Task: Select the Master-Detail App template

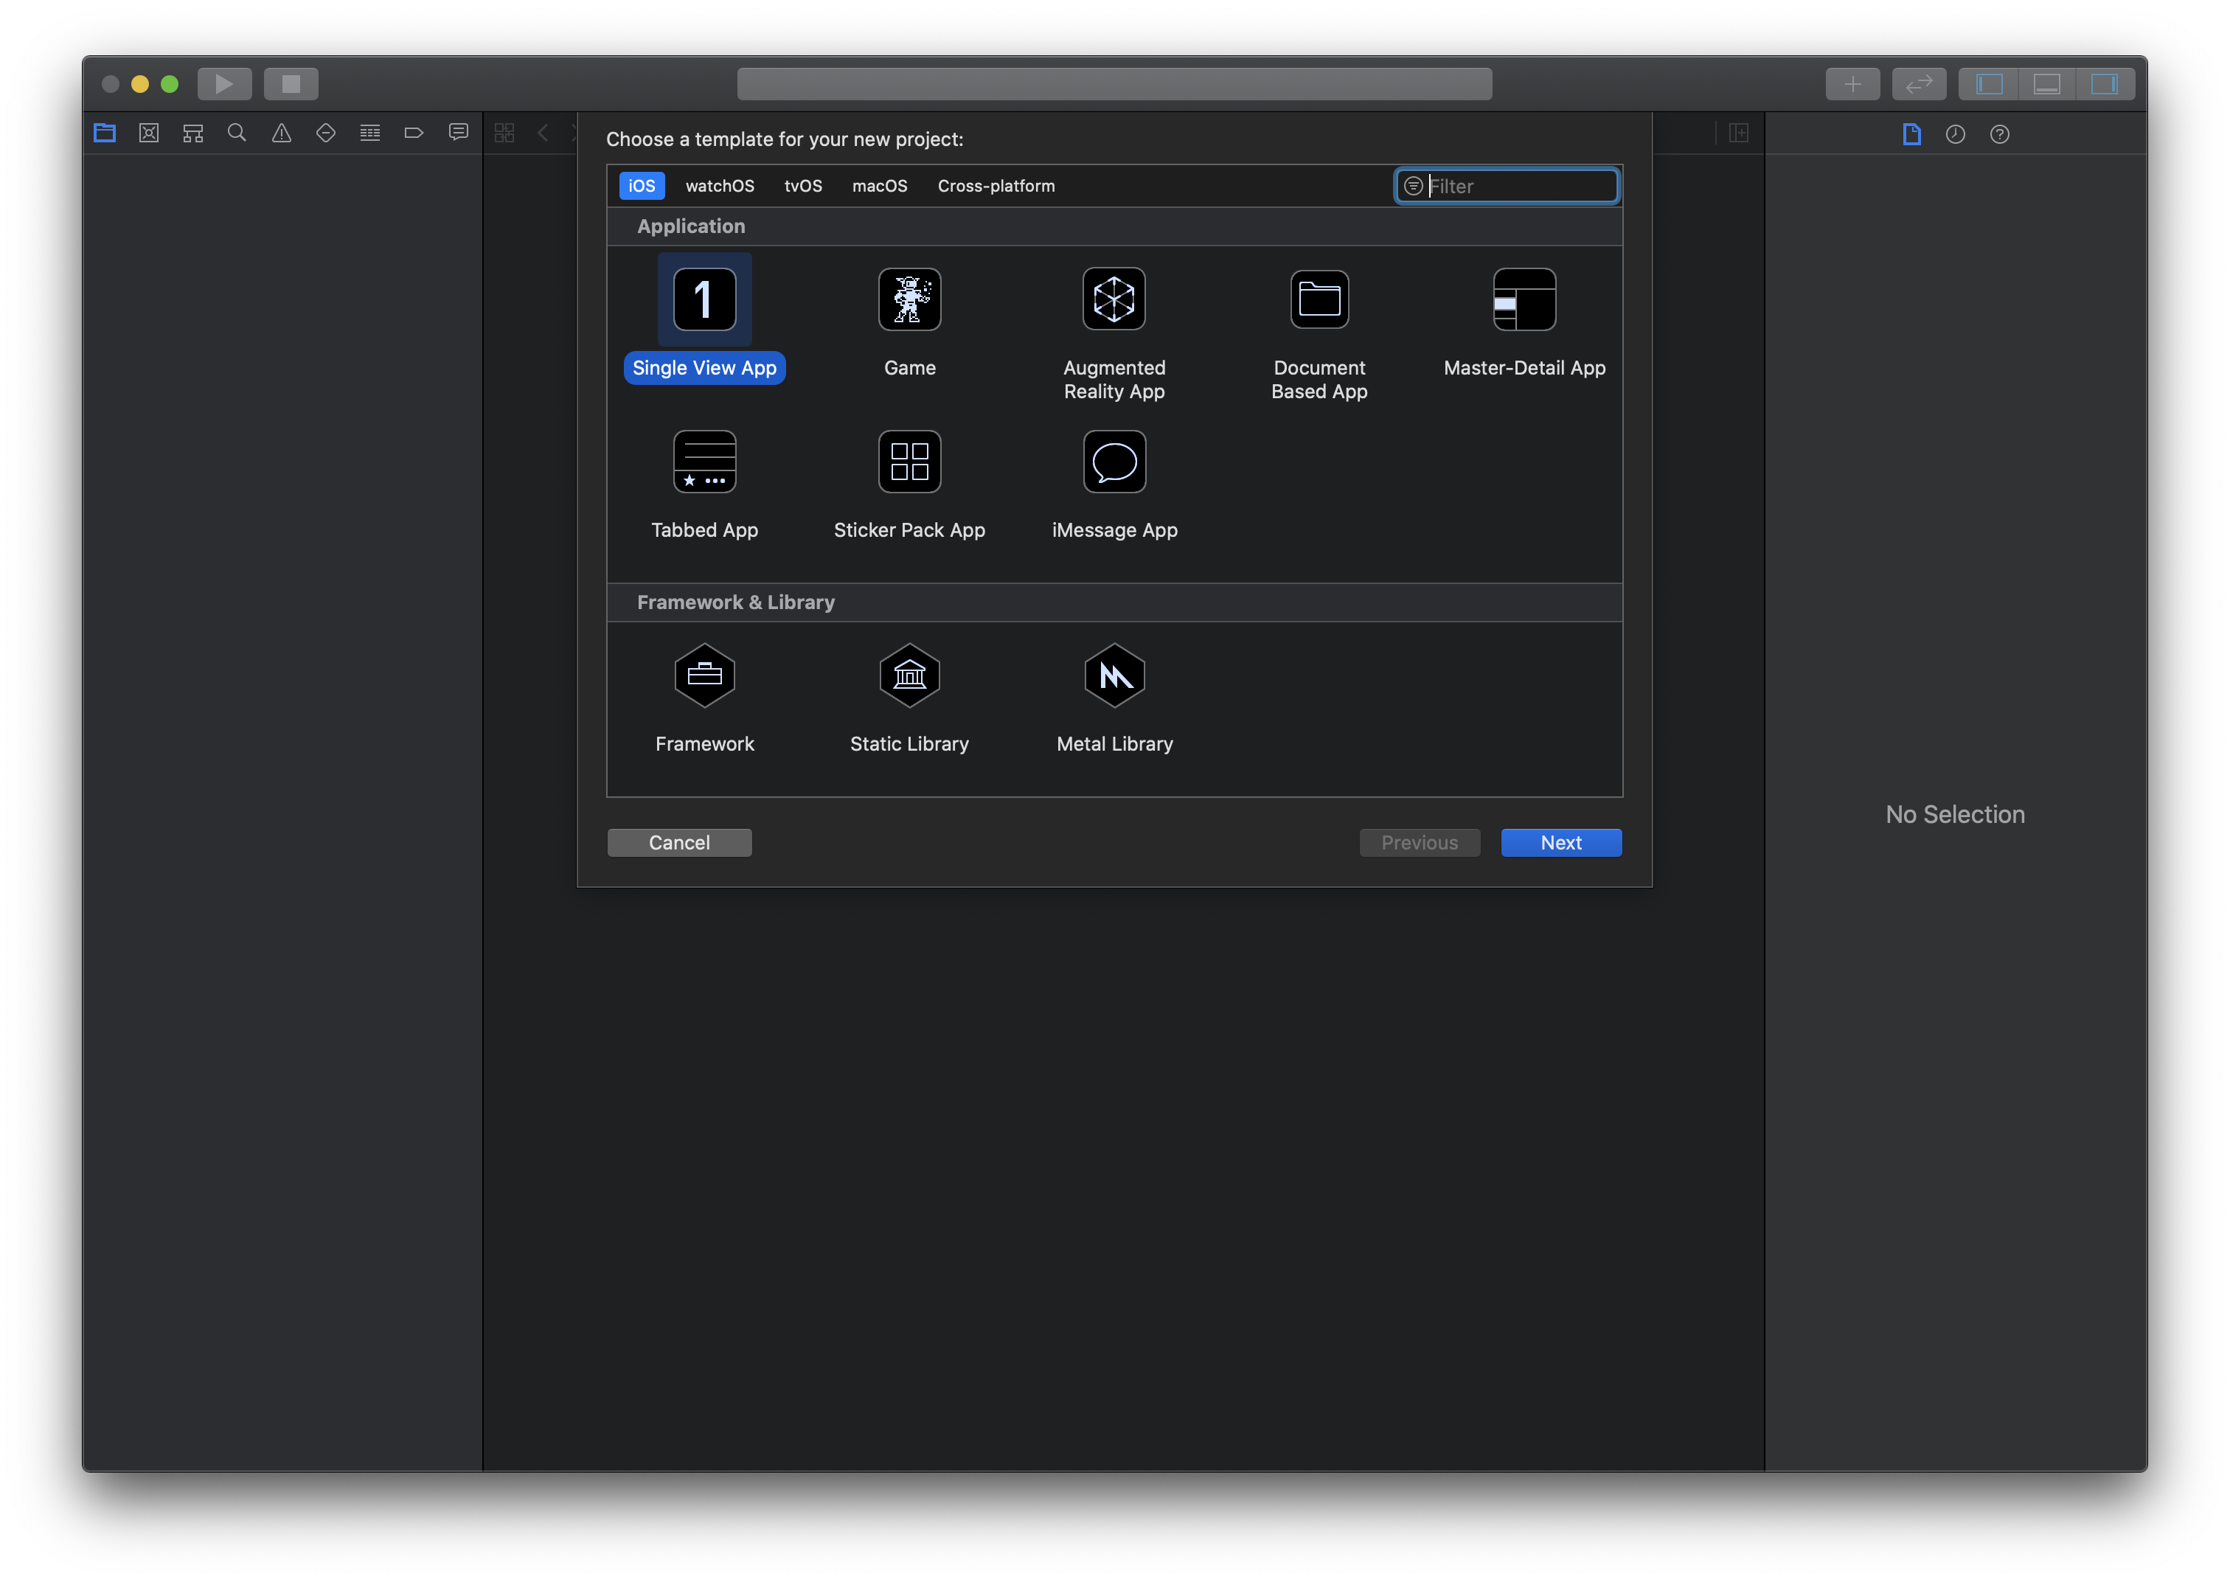Action: coord(1524,300)
